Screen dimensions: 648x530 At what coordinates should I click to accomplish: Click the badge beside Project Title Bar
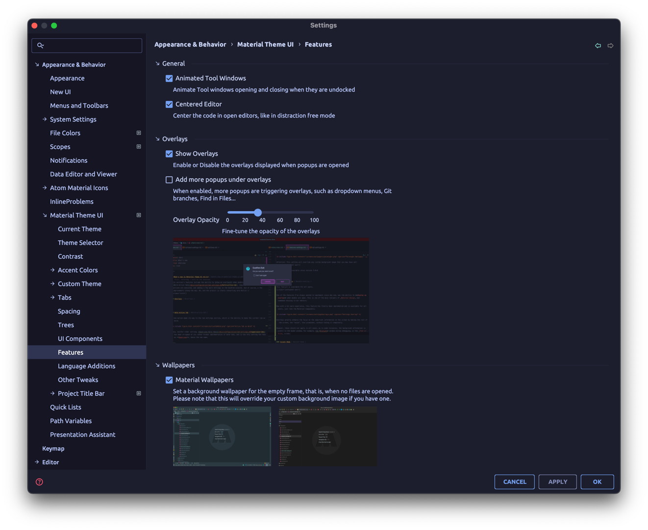click(138, 393)
